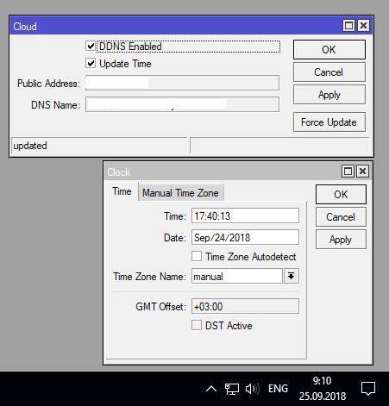Show hidden tray icons with chevron arrow
The height and width of the screenshot is (406, 389).
coord(211,389)
